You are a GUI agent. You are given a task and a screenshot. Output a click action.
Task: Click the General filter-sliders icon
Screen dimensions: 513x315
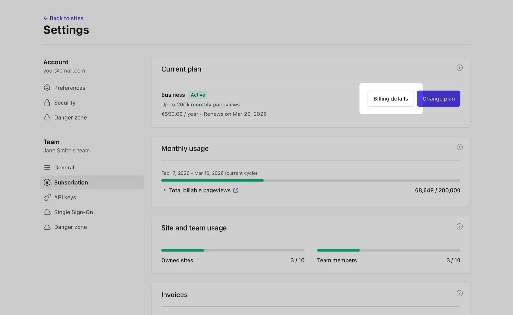[47, 167]
